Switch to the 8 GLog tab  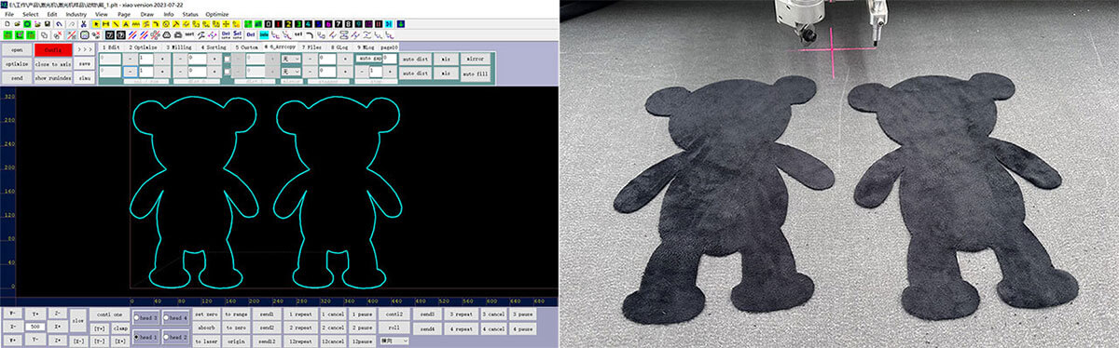pyautogui.click(x=339, y=47)
